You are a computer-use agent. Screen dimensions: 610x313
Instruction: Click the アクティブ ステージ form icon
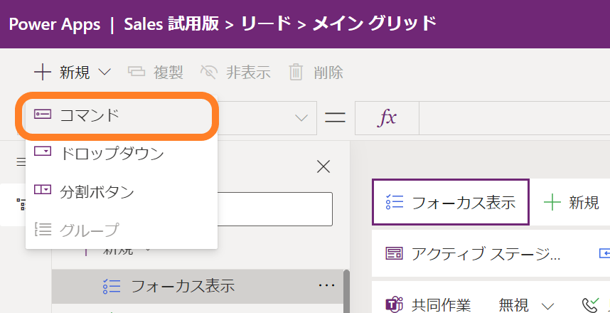(394, 254)
